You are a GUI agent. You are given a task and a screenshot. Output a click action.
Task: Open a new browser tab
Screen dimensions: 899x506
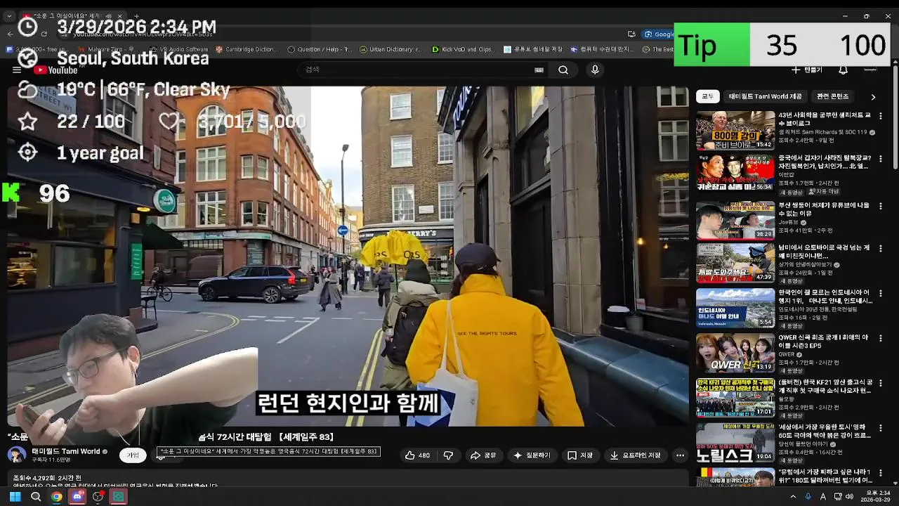tap(136, 15)
